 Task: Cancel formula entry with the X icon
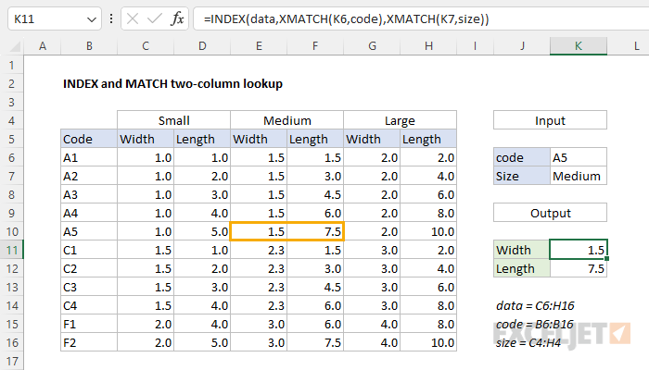point(133,18)
